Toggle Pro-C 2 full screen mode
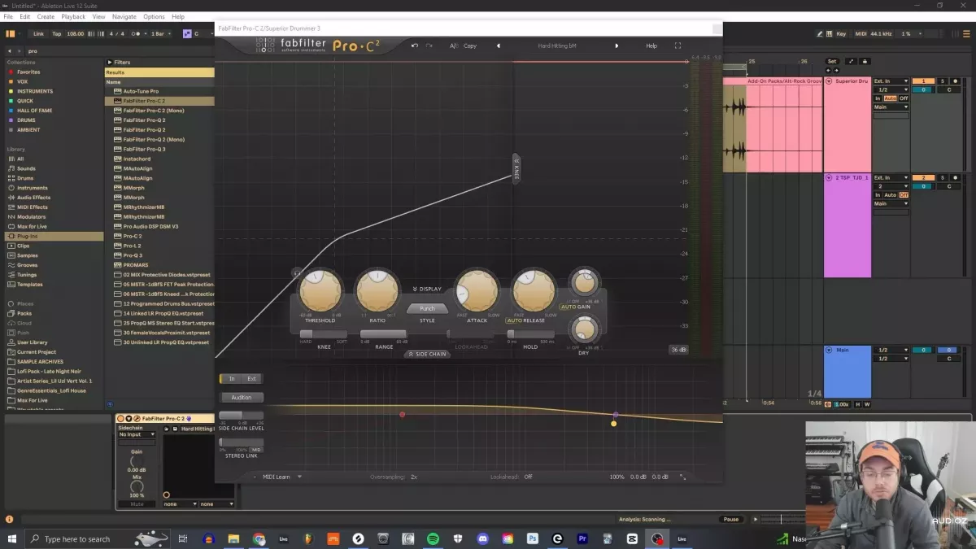The width and height of the screenshot is (976, 549). pyautogui.click(x=678, y=46)
